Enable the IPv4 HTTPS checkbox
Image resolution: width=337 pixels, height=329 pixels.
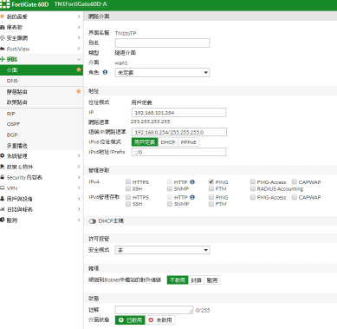click(x=128, y=181)
